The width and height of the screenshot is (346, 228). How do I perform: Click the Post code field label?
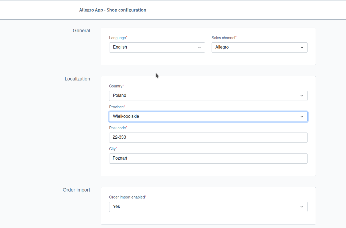click(118, 128)
